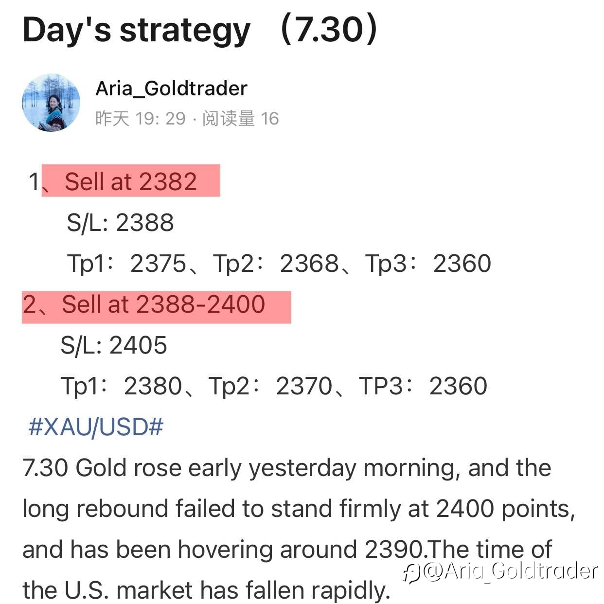Open Aria_Goldtrader's profile avatar
Viewport: 604px width, 604px height.
51,103
